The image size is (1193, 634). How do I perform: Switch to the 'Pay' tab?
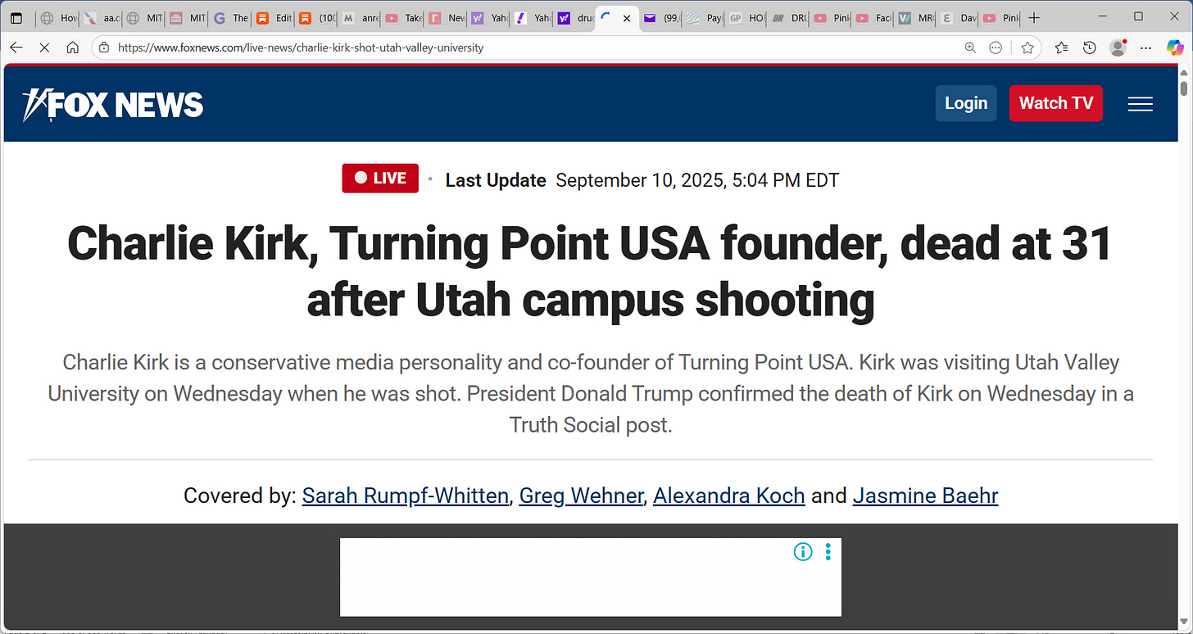coord(704,18)
